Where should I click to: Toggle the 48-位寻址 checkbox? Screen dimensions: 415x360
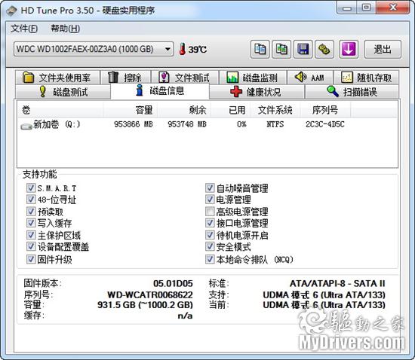tap(31, 200)
